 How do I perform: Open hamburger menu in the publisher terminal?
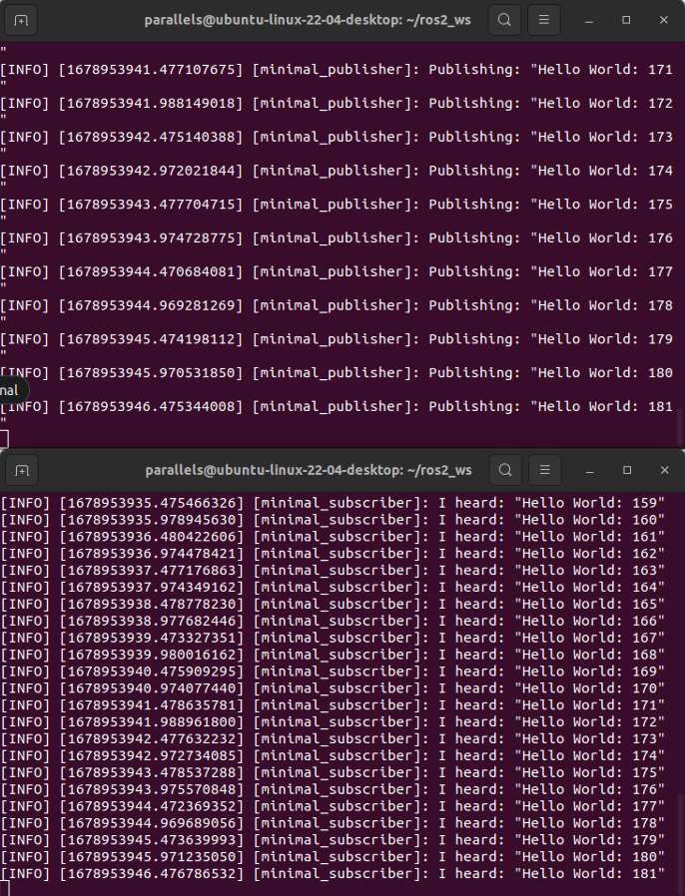(x=544, y=20)
